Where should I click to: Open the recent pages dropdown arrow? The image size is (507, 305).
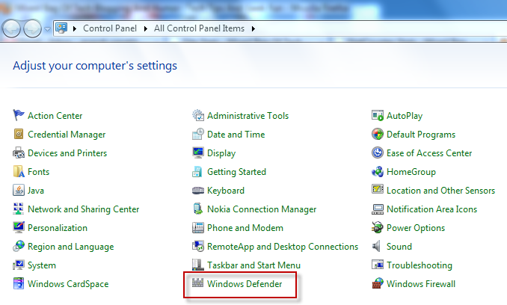coord(48,29)
